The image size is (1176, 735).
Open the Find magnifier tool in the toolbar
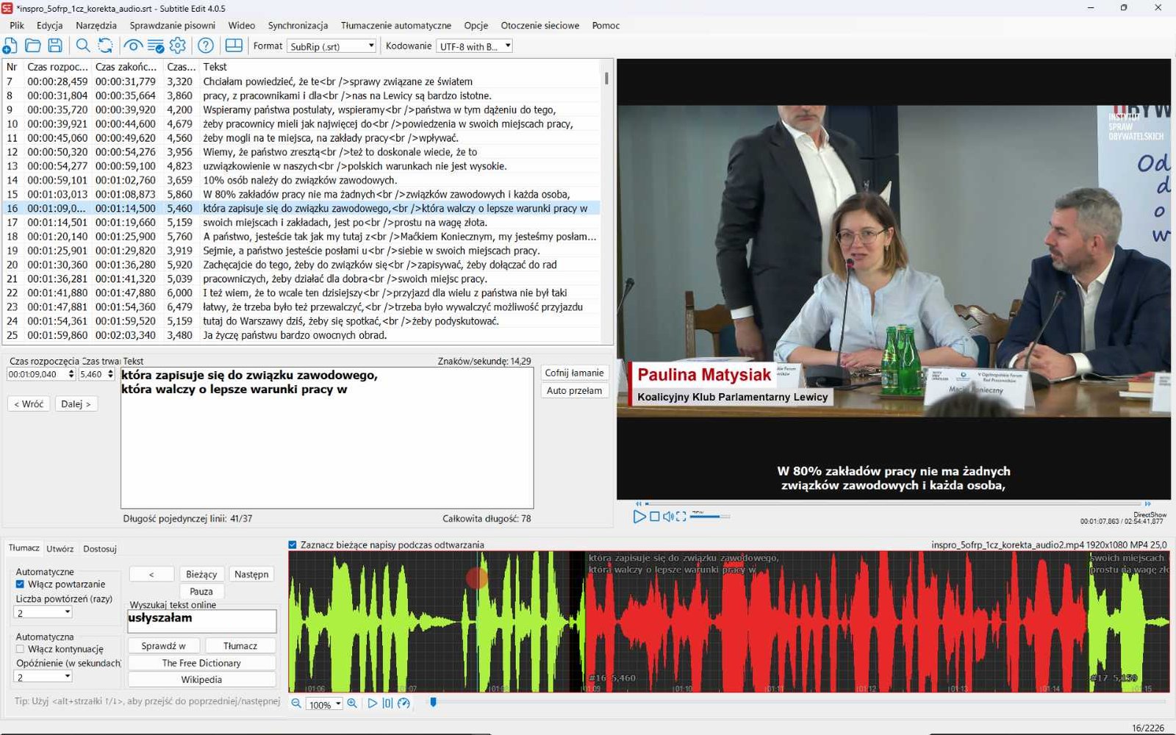coord(83,46)
